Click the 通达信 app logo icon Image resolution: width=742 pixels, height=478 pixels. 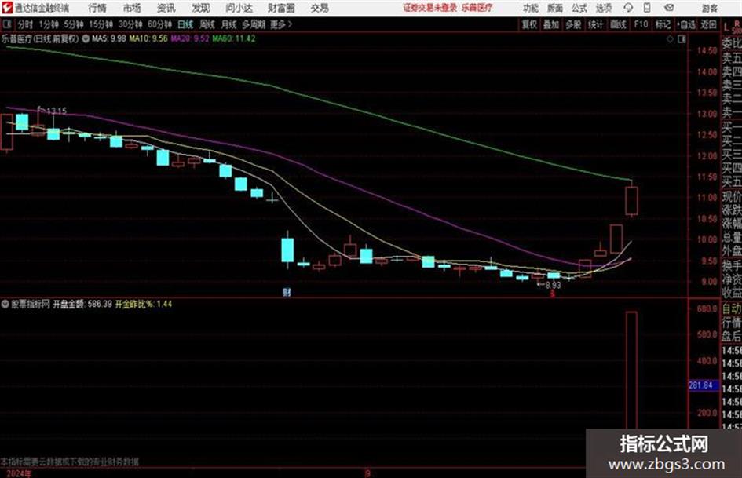coord(7,8)
